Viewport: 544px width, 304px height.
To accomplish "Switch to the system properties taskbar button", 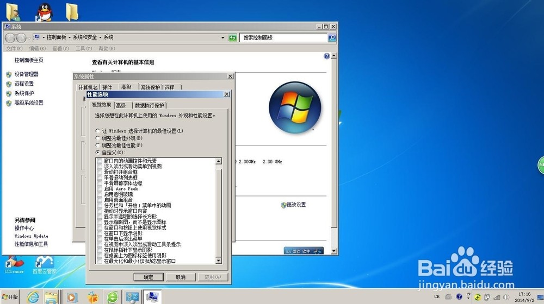I will click(x=152, y=297).
